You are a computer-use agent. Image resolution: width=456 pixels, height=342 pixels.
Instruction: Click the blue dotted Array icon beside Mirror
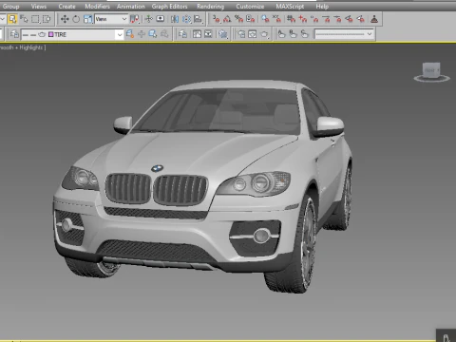[186, 19]
